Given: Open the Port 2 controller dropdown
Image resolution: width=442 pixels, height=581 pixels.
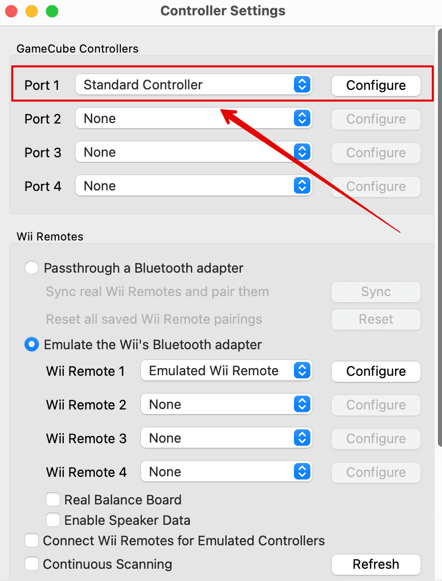Looking at the screenshot, I should [193, 118].
